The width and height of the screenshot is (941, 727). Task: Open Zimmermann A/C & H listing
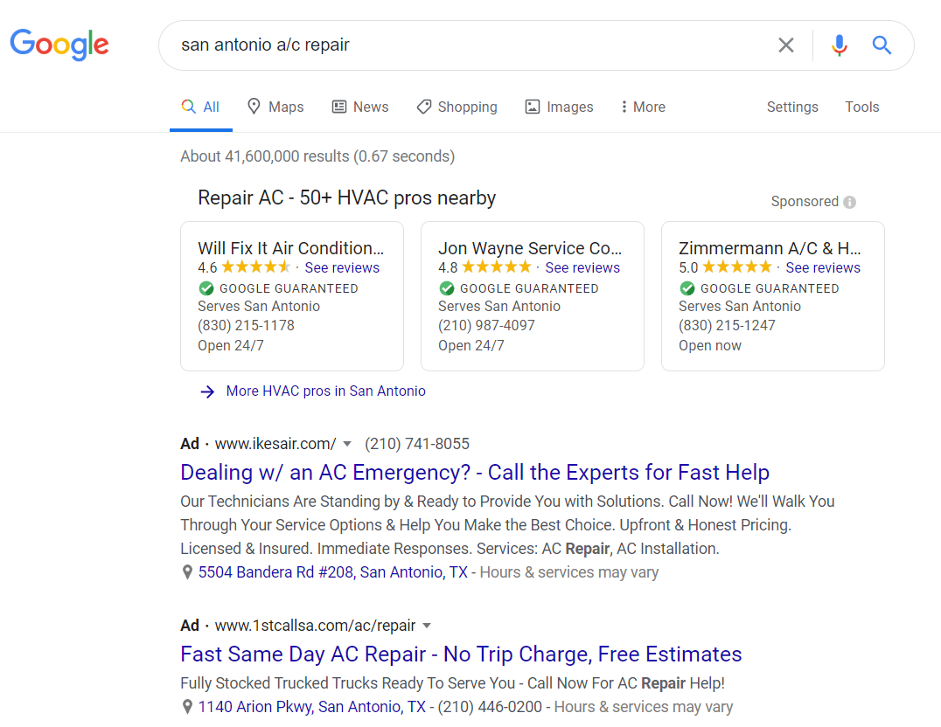pyautogui.click(x=770, y=248)
